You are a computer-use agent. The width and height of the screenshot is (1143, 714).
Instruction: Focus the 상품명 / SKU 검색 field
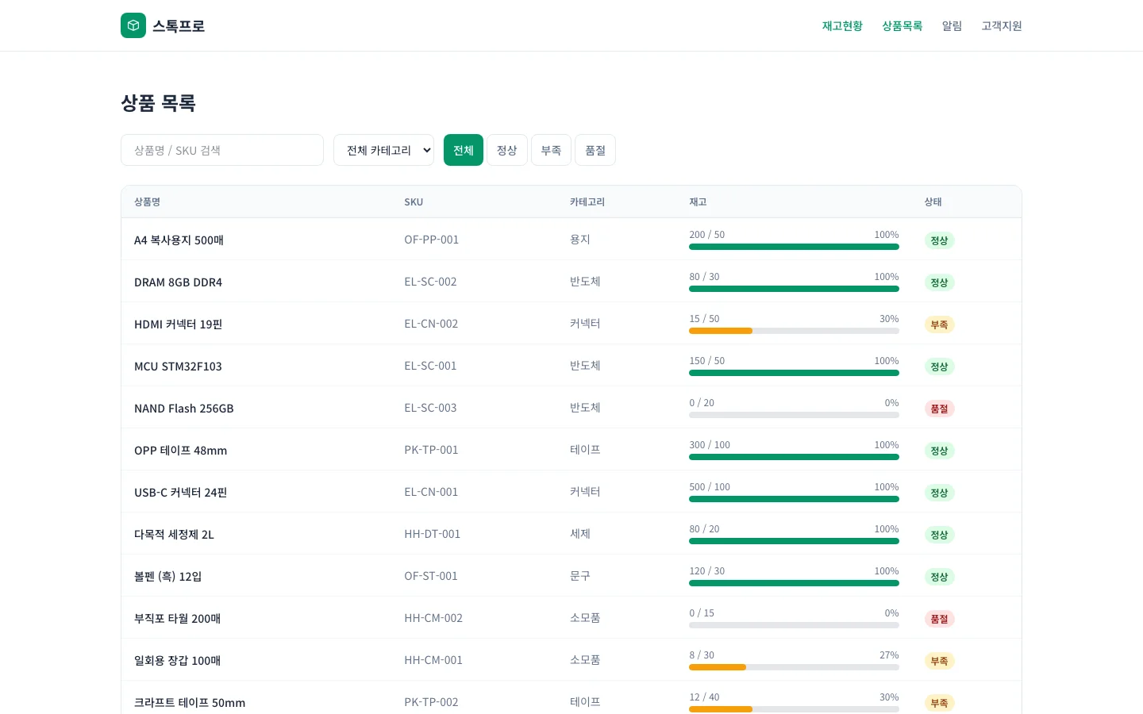coord(222,150)
